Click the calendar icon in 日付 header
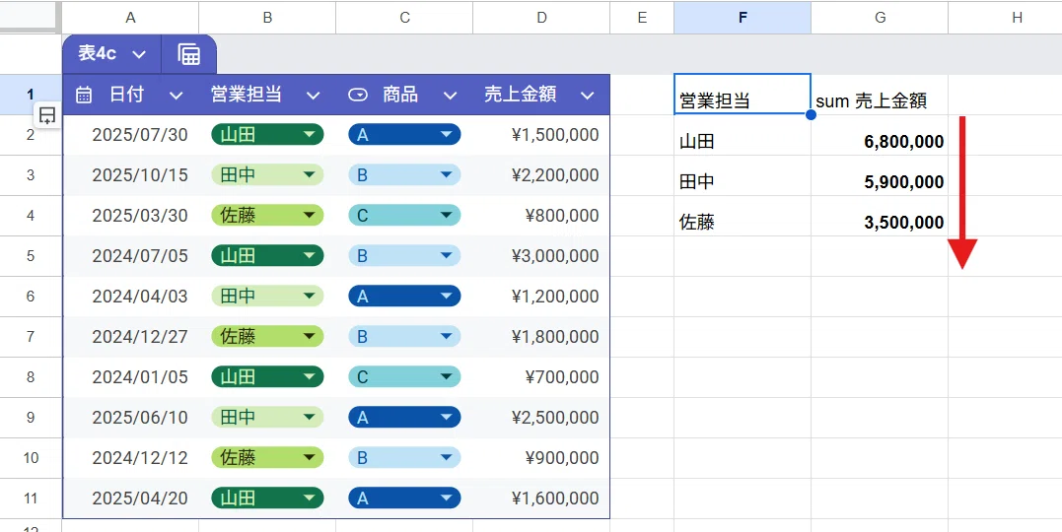 point(84,95)
